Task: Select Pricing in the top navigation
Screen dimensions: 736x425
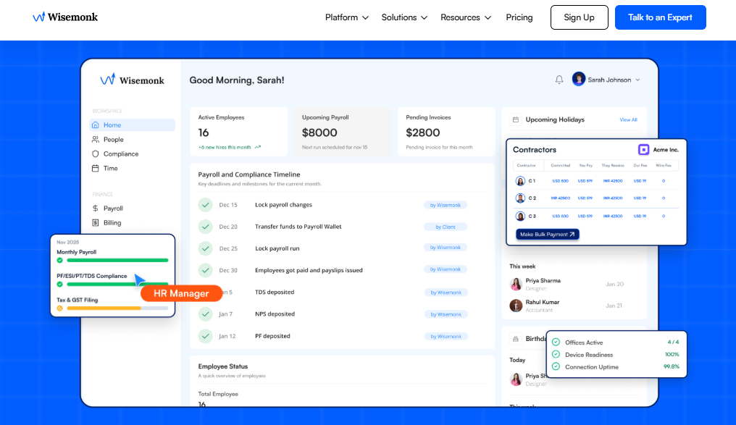Action: (519, 17)
